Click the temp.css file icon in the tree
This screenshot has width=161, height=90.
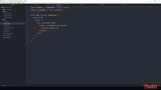tap(5, 29)
